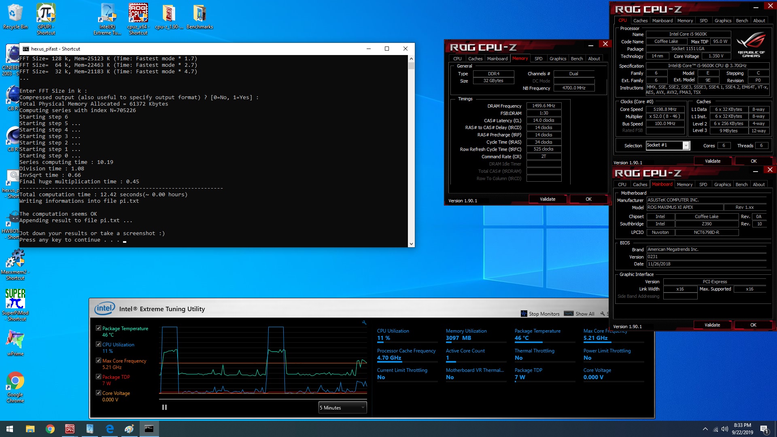Open the Benchmarks folder on the desktop
This screenshot has width=777, height=437.
click(x=200, y=16)
